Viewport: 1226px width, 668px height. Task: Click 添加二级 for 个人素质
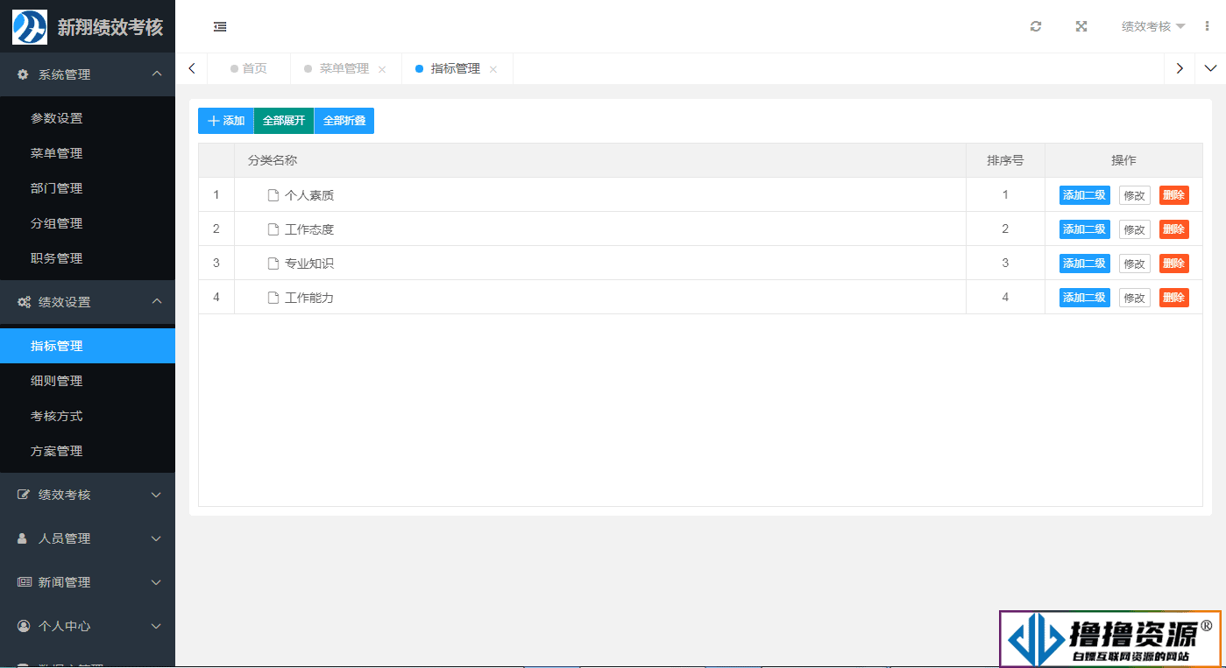(1085, 195)
